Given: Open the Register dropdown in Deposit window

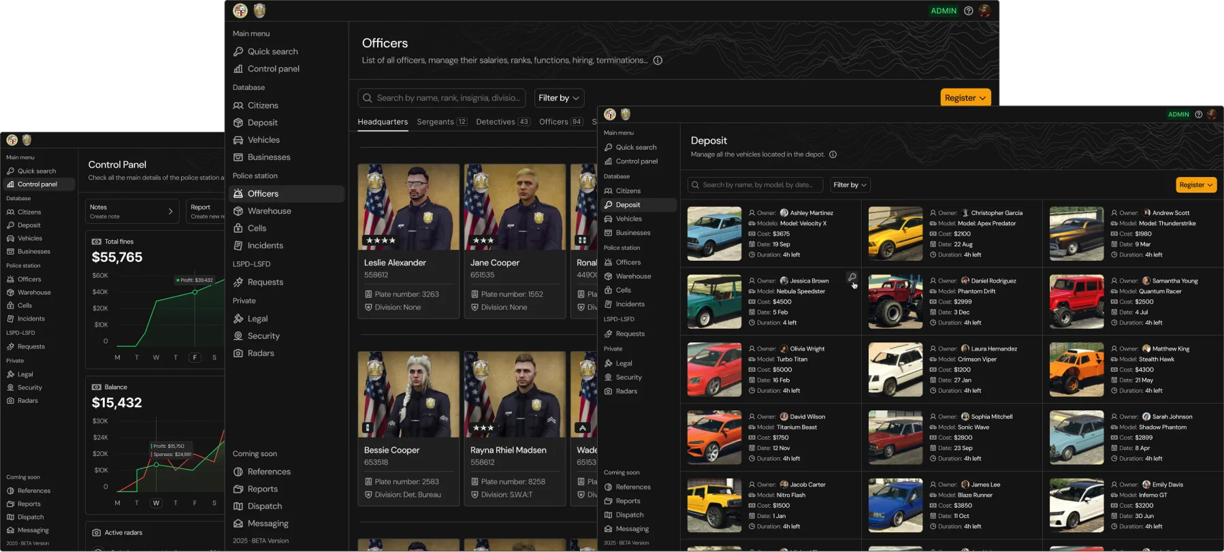Looking at the screenshot, I should coord(1196,185).
